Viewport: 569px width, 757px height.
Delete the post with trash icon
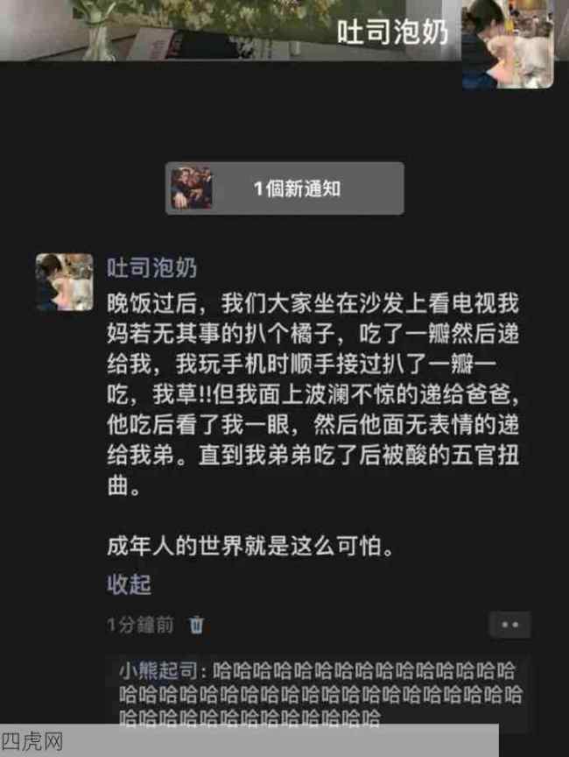click(x=196, y=625)
